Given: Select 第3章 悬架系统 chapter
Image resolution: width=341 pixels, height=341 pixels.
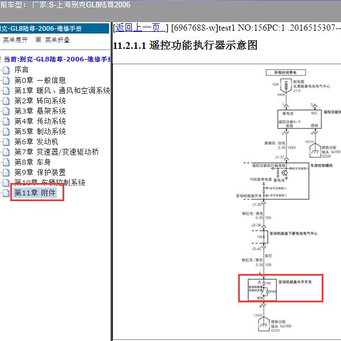Looking at the screenshot, I should [x=40, y=111].
